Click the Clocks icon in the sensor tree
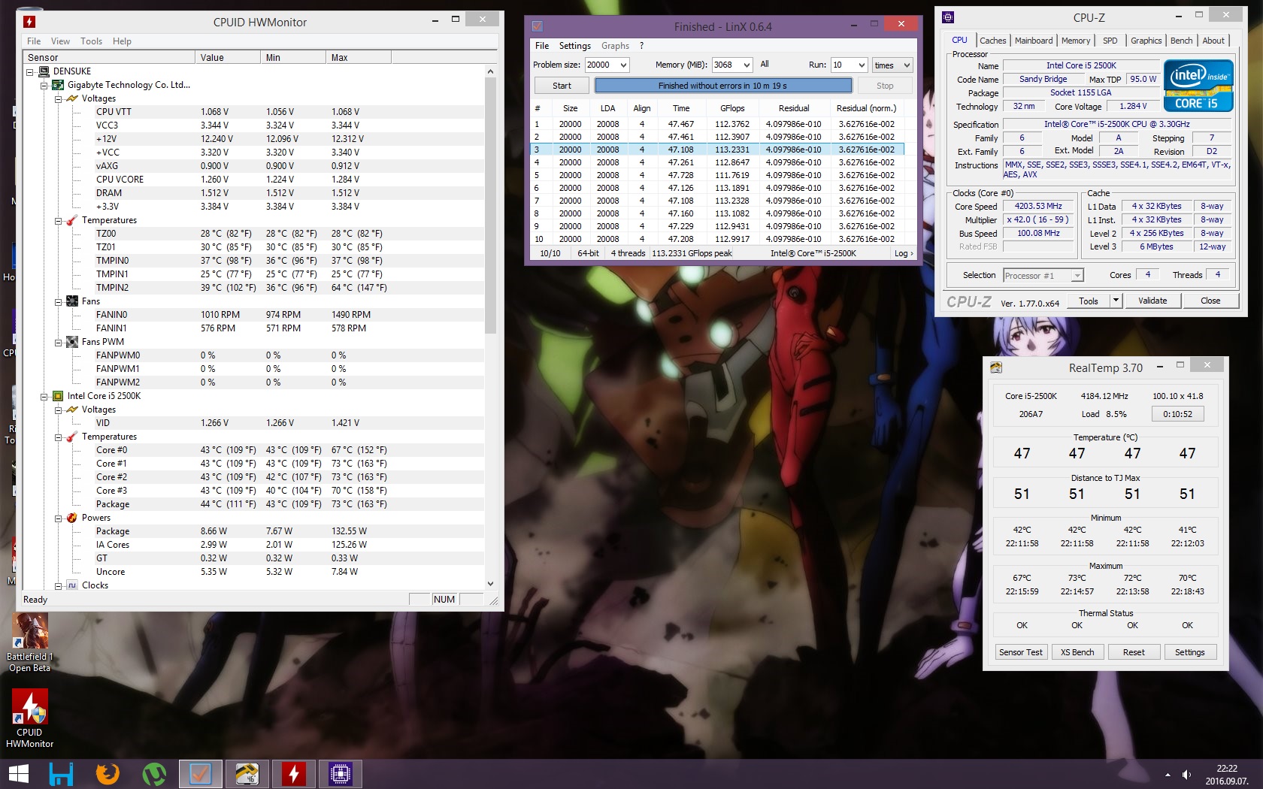 72,585
